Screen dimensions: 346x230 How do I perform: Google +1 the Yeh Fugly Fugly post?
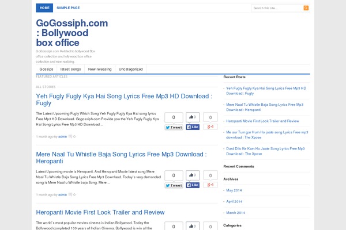click(210, 126)
